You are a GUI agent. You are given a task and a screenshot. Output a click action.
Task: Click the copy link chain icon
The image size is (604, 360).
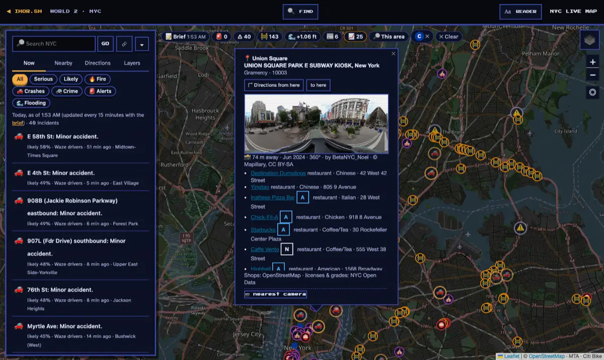pos(124,44)
